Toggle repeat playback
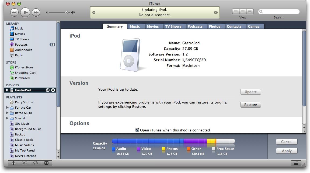 click(36, 163)
